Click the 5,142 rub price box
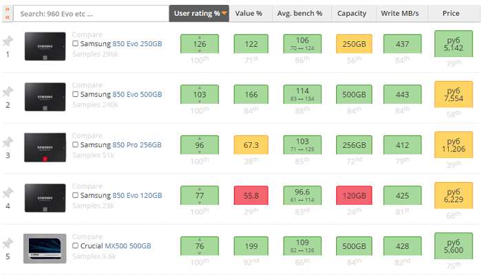 tap(453, 44)
